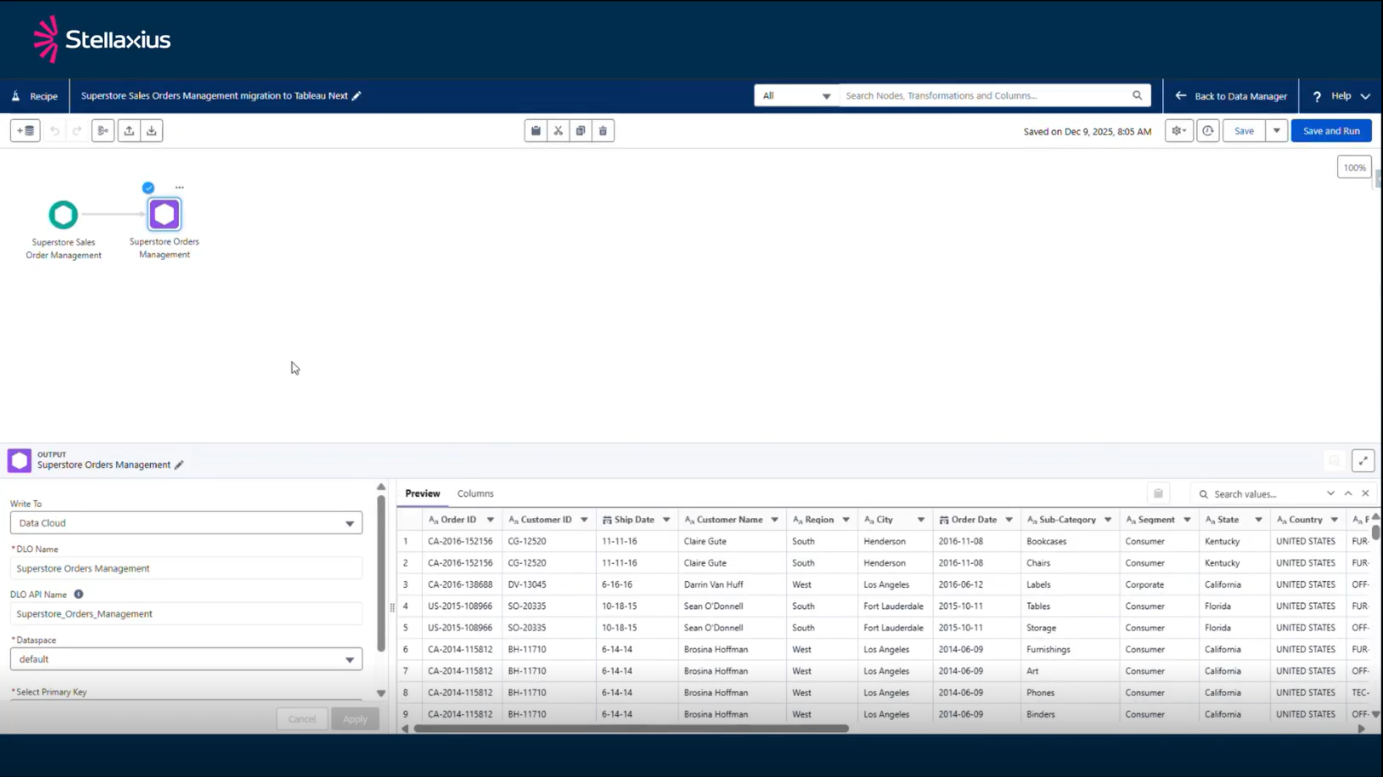The height and width of the screenshot is (777, 1383).
Task: Click the Save and Run button
Action: coord(1330,130)
